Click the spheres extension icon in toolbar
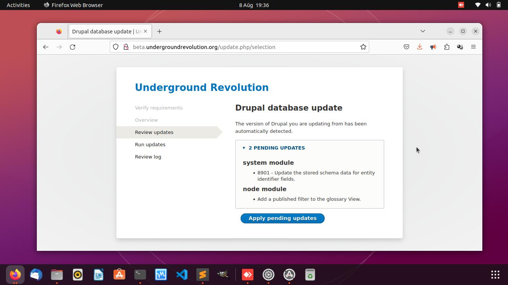Viewport: 508px width, 285px height. pos(460,47)
